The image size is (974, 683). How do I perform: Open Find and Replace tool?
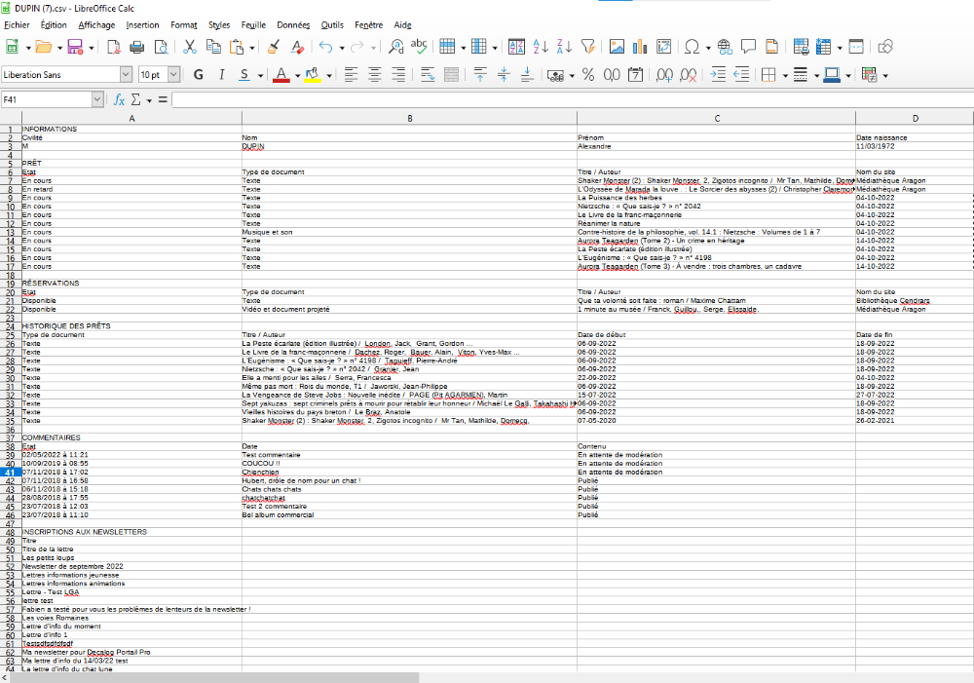pyautogui.click(x=395, y=46)
